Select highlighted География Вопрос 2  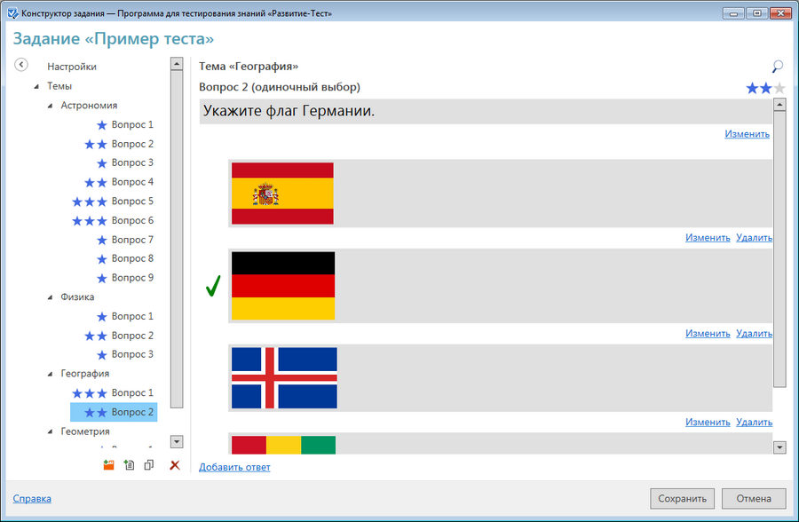point(114,412)
